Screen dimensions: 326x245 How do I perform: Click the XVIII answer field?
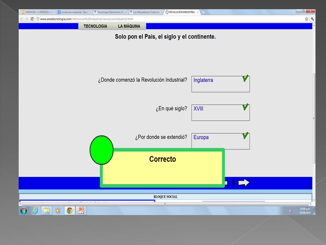point(221,113)
